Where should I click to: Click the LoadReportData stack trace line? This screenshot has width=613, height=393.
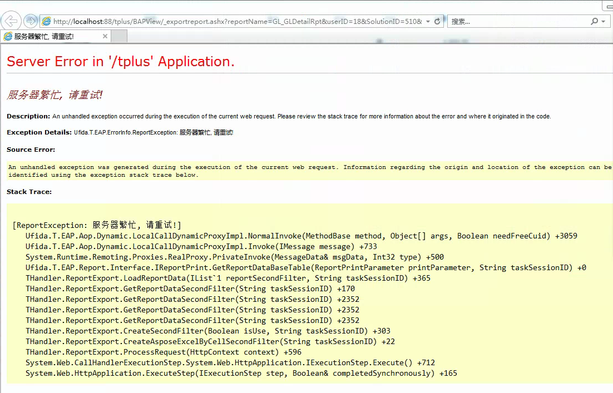228,278
